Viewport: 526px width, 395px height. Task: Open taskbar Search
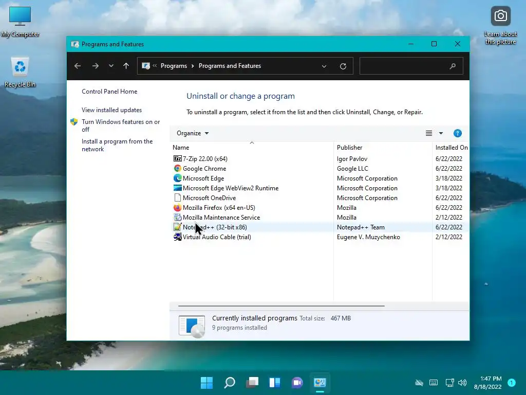point(230,383)
